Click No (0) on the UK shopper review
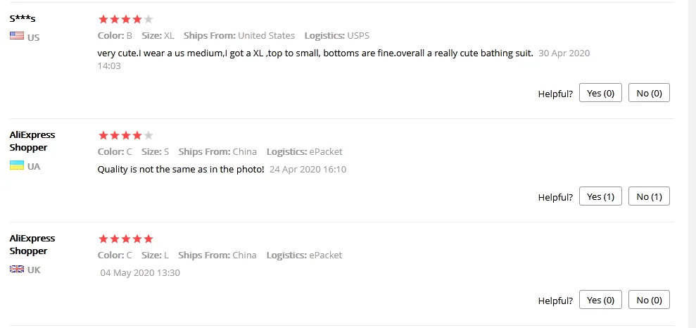 tap(649, 300)
